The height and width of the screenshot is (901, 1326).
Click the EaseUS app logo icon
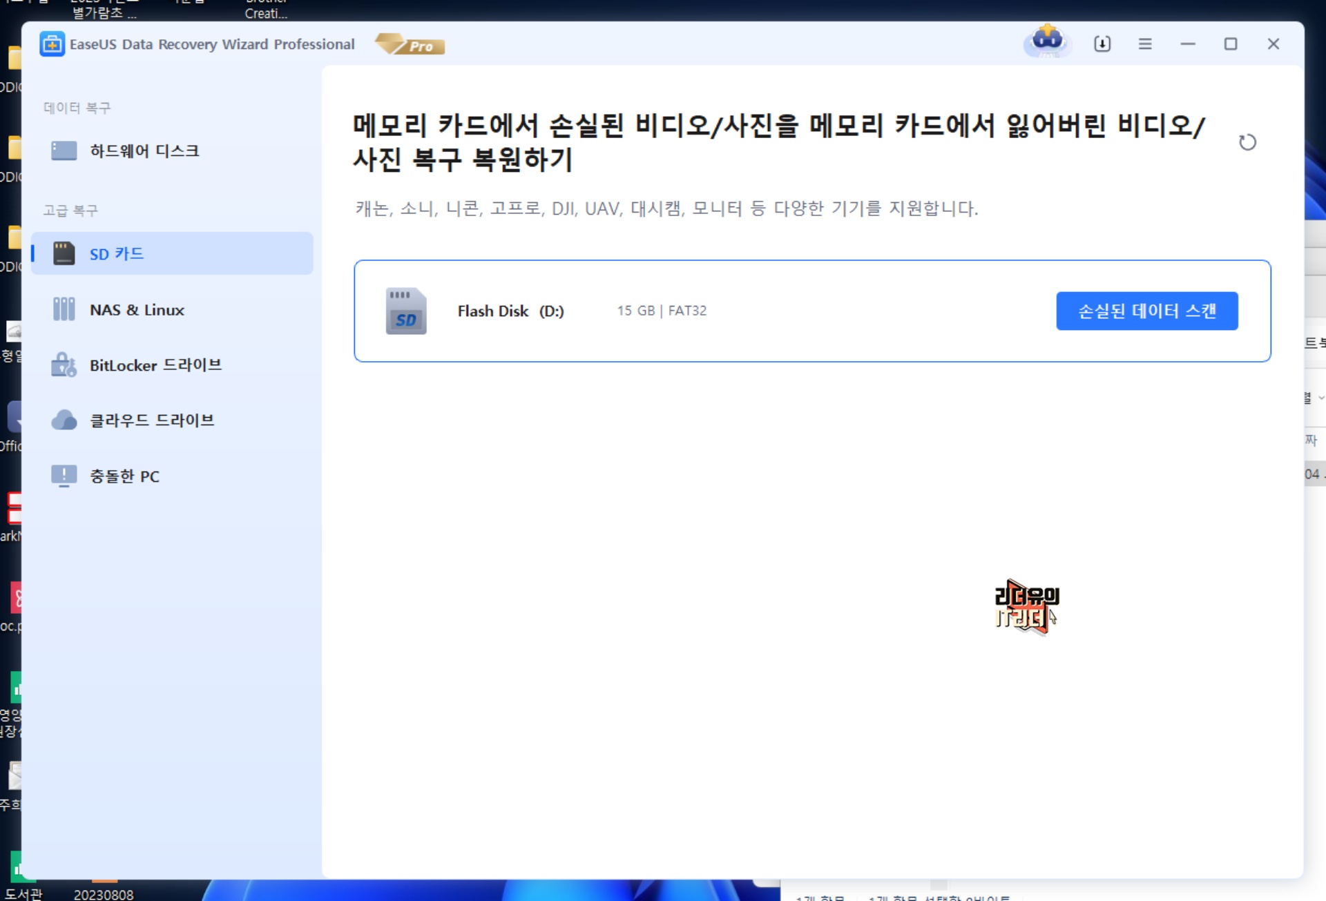click(x=52, y=44)
